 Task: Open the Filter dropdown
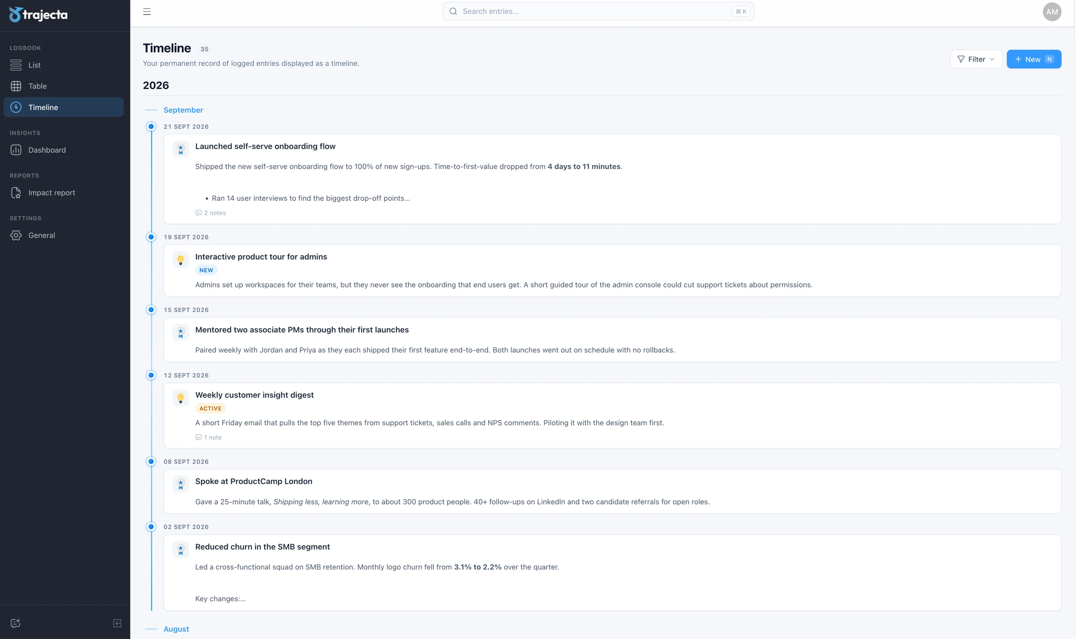tap(976, 59)
